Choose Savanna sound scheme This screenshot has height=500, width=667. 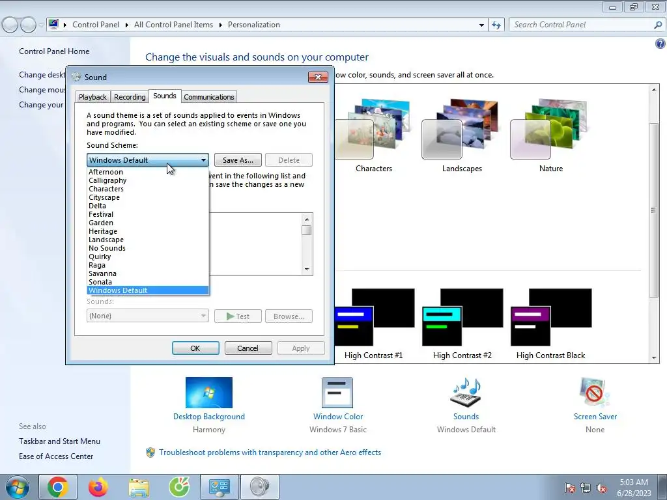click(148, 273)
